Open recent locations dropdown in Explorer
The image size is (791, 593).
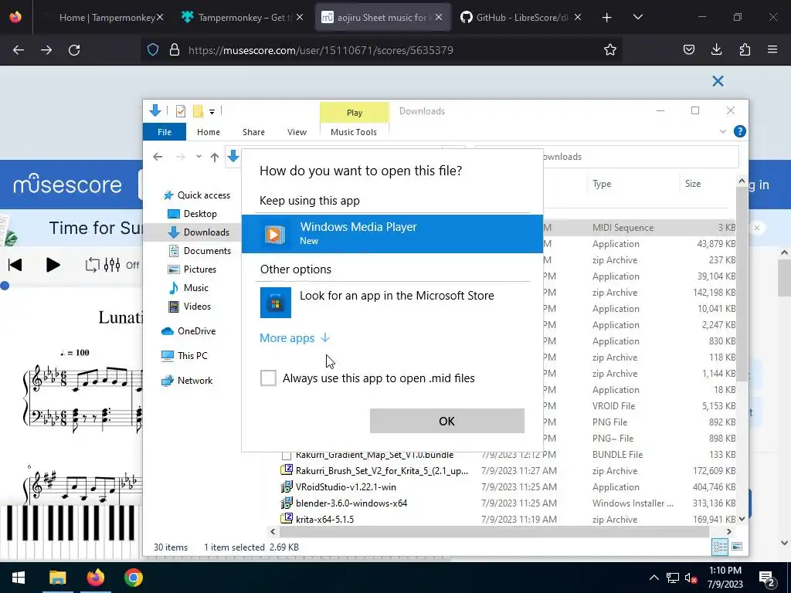coord(199,156)
